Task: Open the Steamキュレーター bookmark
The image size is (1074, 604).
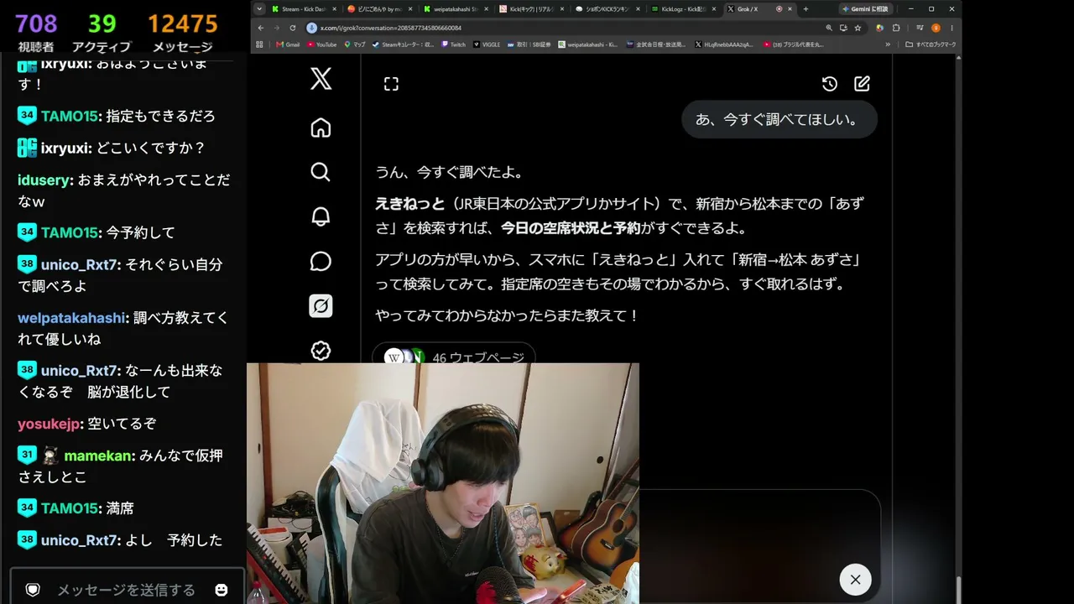Action: pos(403,44)
